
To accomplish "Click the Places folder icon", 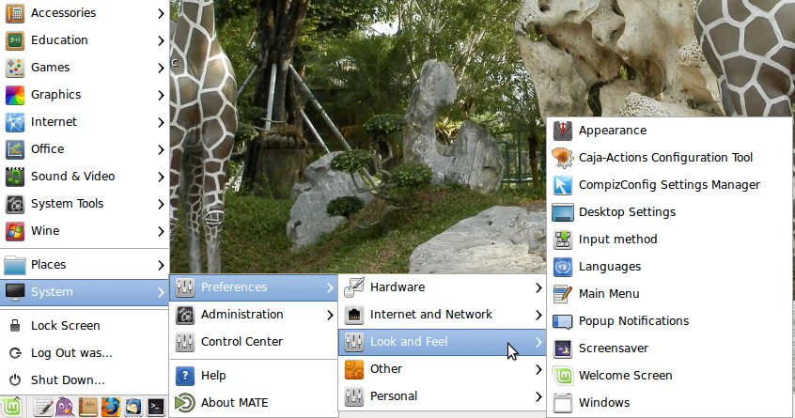I will [x=15, y=265].
